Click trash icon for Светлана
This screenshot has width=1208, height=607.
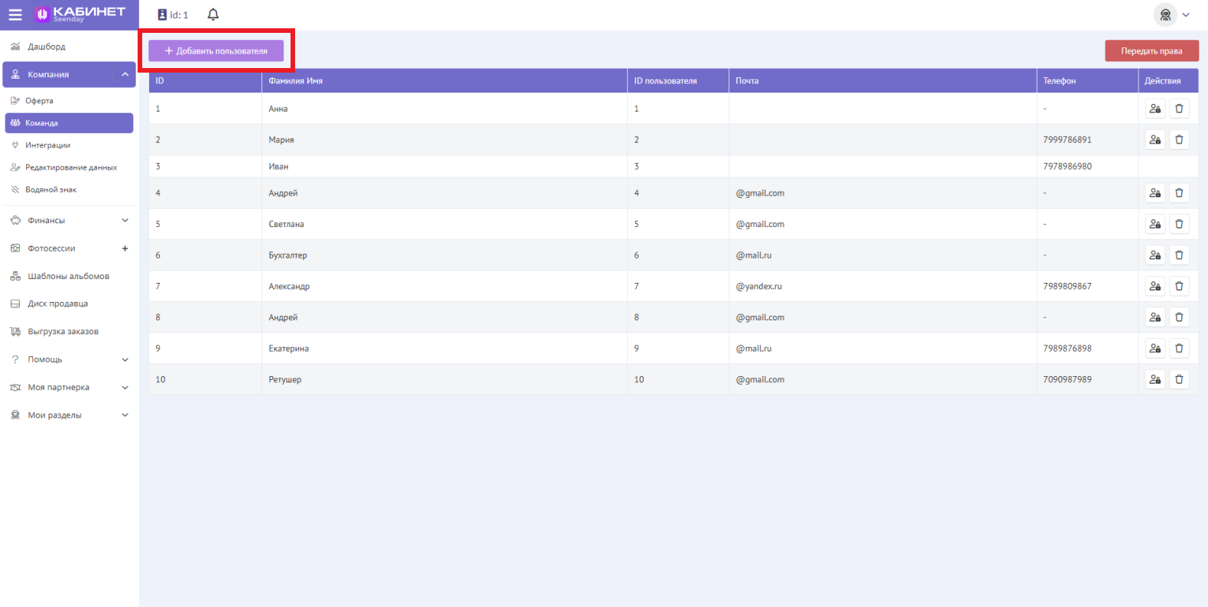(1179, 224)
